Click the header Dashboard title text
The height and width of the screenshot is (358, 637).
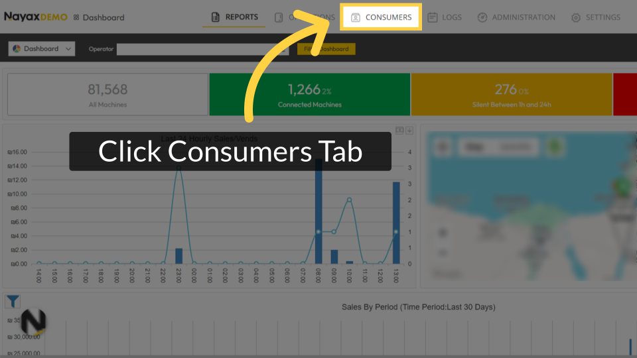104,17
